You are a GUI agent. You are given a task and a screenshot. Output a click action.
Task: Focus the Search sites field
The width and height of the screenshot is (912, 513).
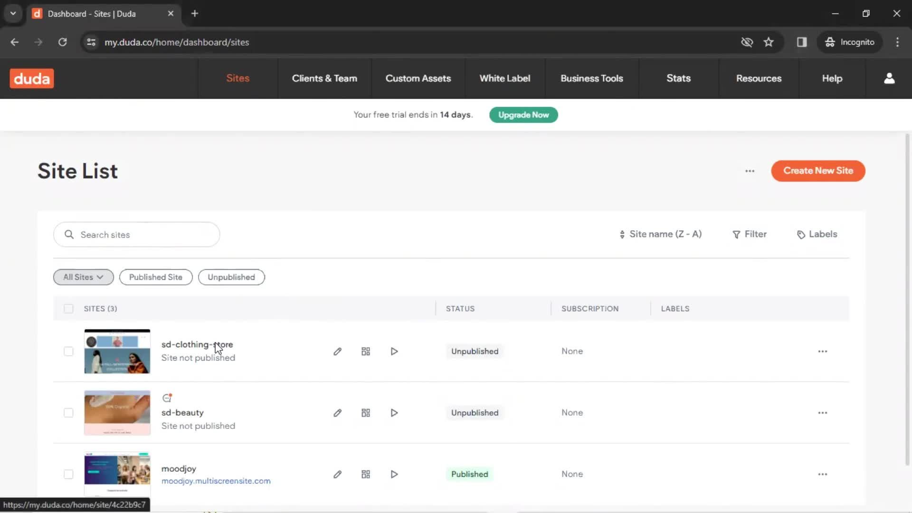coord(137,235)
